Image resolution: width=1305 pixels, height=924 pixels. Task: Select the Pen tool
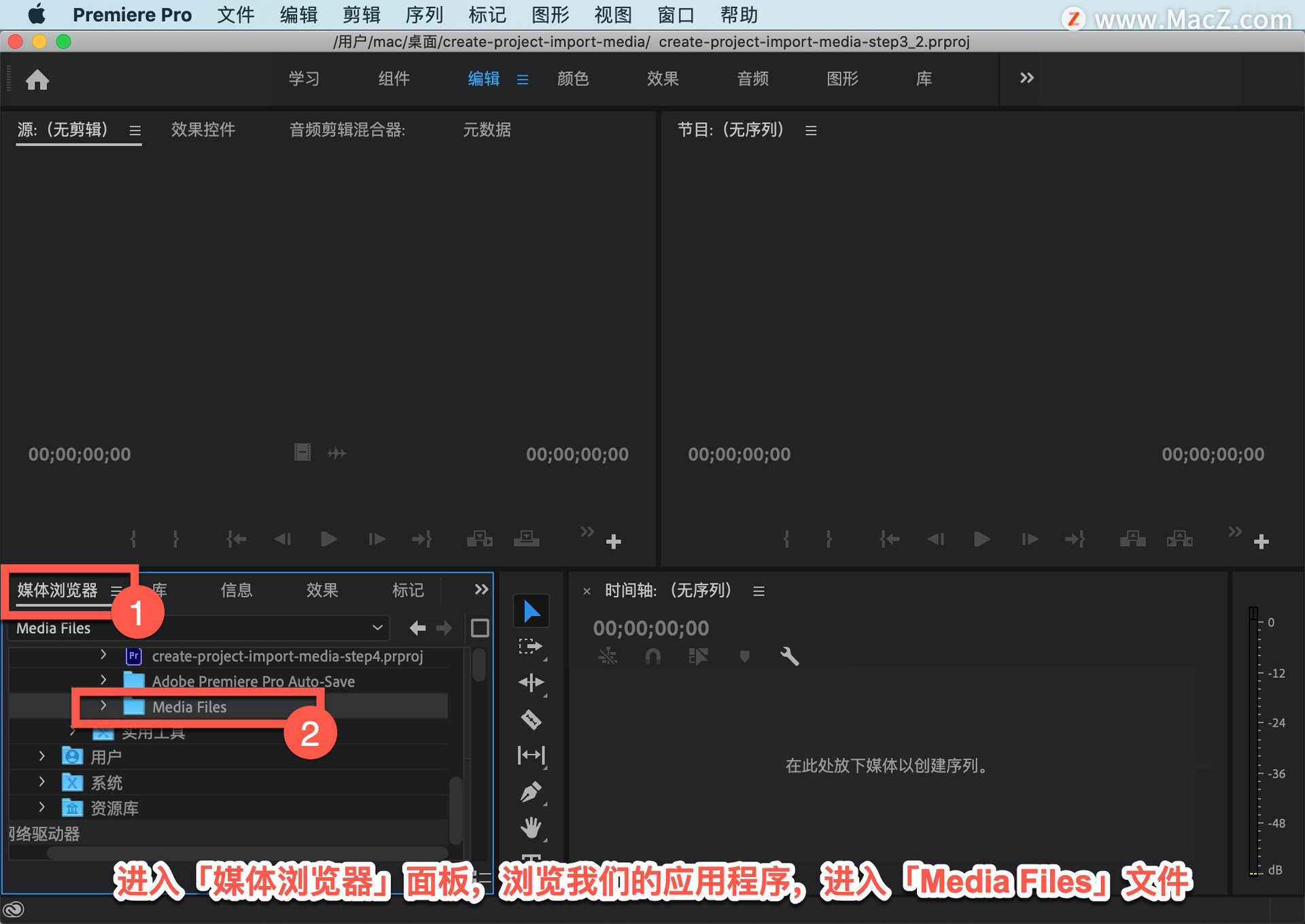coord(531,791)
